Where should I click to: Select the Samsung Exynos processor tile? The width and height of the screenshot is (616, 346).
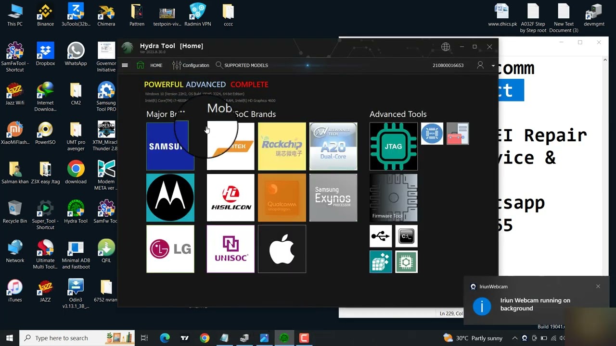pos(333,198)
